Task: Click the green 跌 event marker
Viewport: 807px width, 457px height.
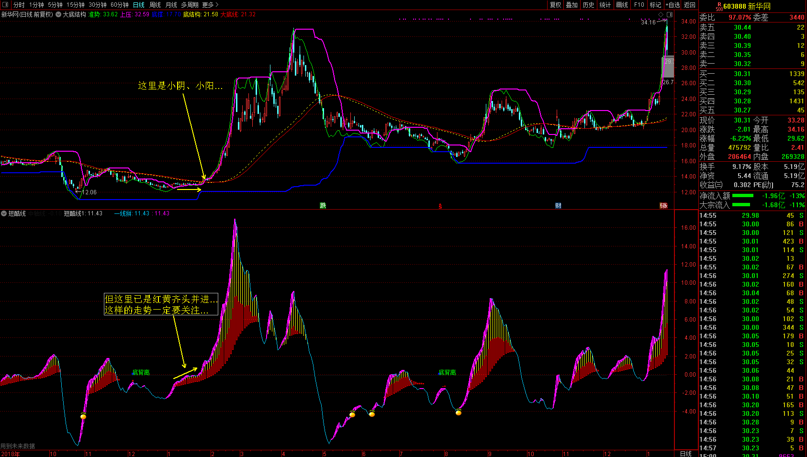Action: point(323,206)
